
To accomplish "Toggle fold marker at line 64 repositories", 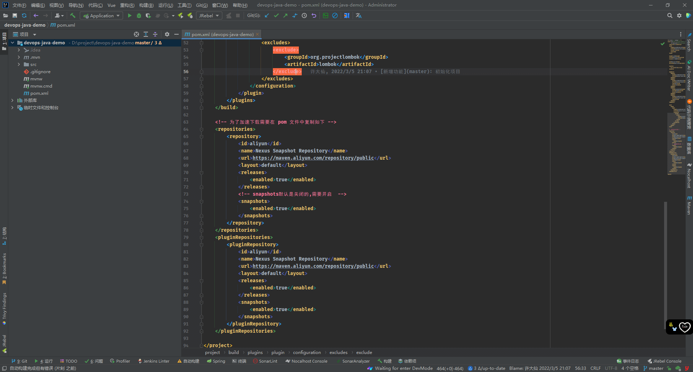I will pyautogui.click(x=201, y=129).
